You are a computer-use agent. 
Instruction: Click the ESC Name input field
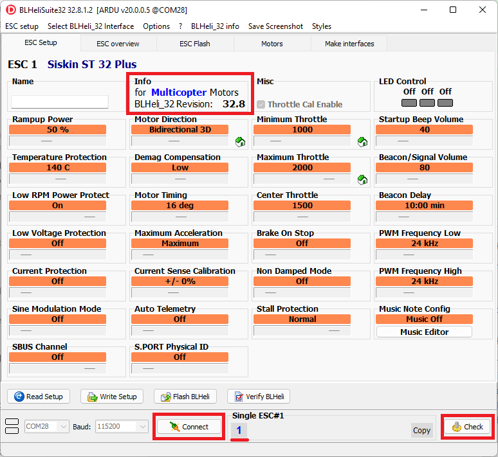coord(60,102)
